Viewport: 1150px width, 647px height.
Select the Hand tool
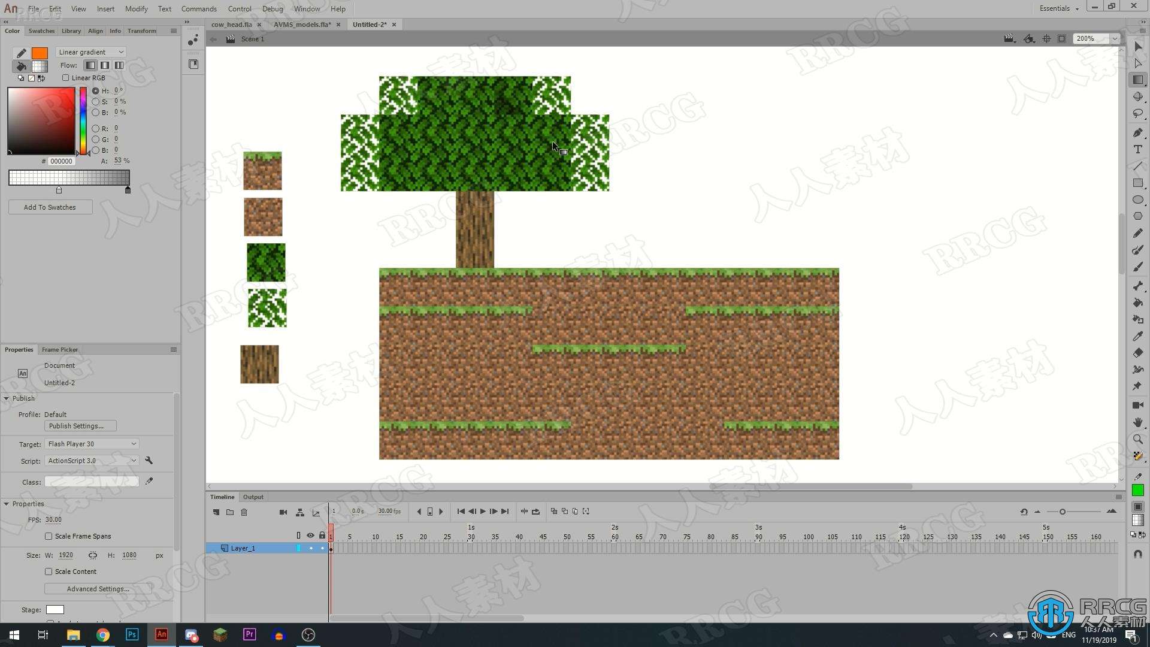[x=1138, y=422]
